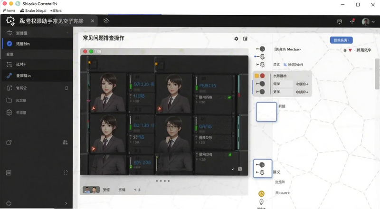
Task: Select the key node marked with blue dot
Action: pyautogui.click(x=260, y=57)
